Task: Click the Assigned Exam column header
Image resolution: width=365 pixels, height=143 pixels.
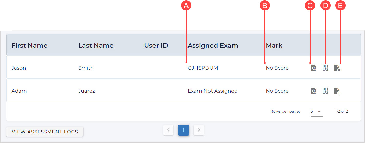Action: coord(213,46)
